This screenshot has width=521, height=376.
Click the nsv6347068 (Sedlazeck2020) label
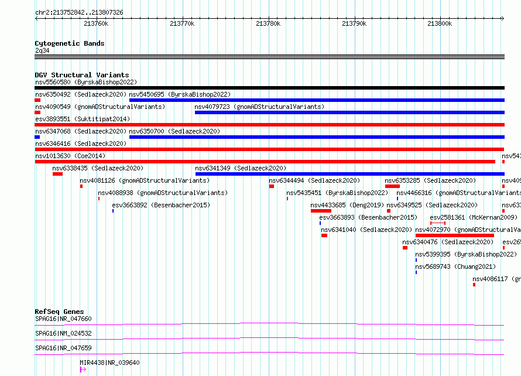81,131
